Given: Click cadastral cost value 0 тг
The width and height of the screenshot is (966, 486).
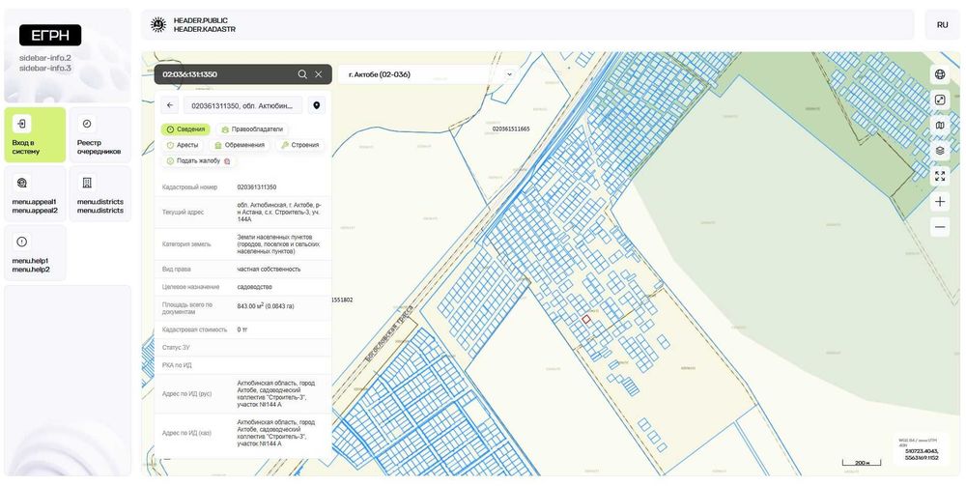Looking at the screenshot, I should click(x=242, y=330).
